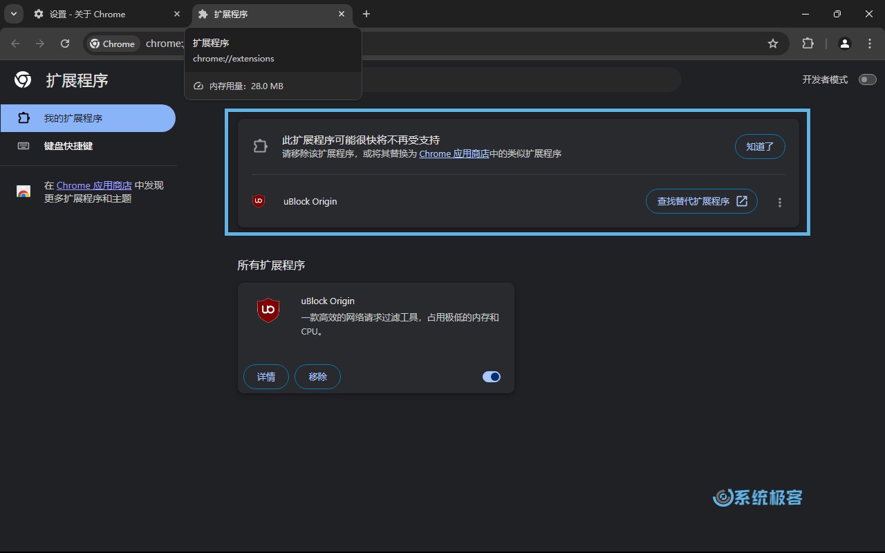Click the web store icon in sidebar
885x553 pixels.
[x=24, y=191]
